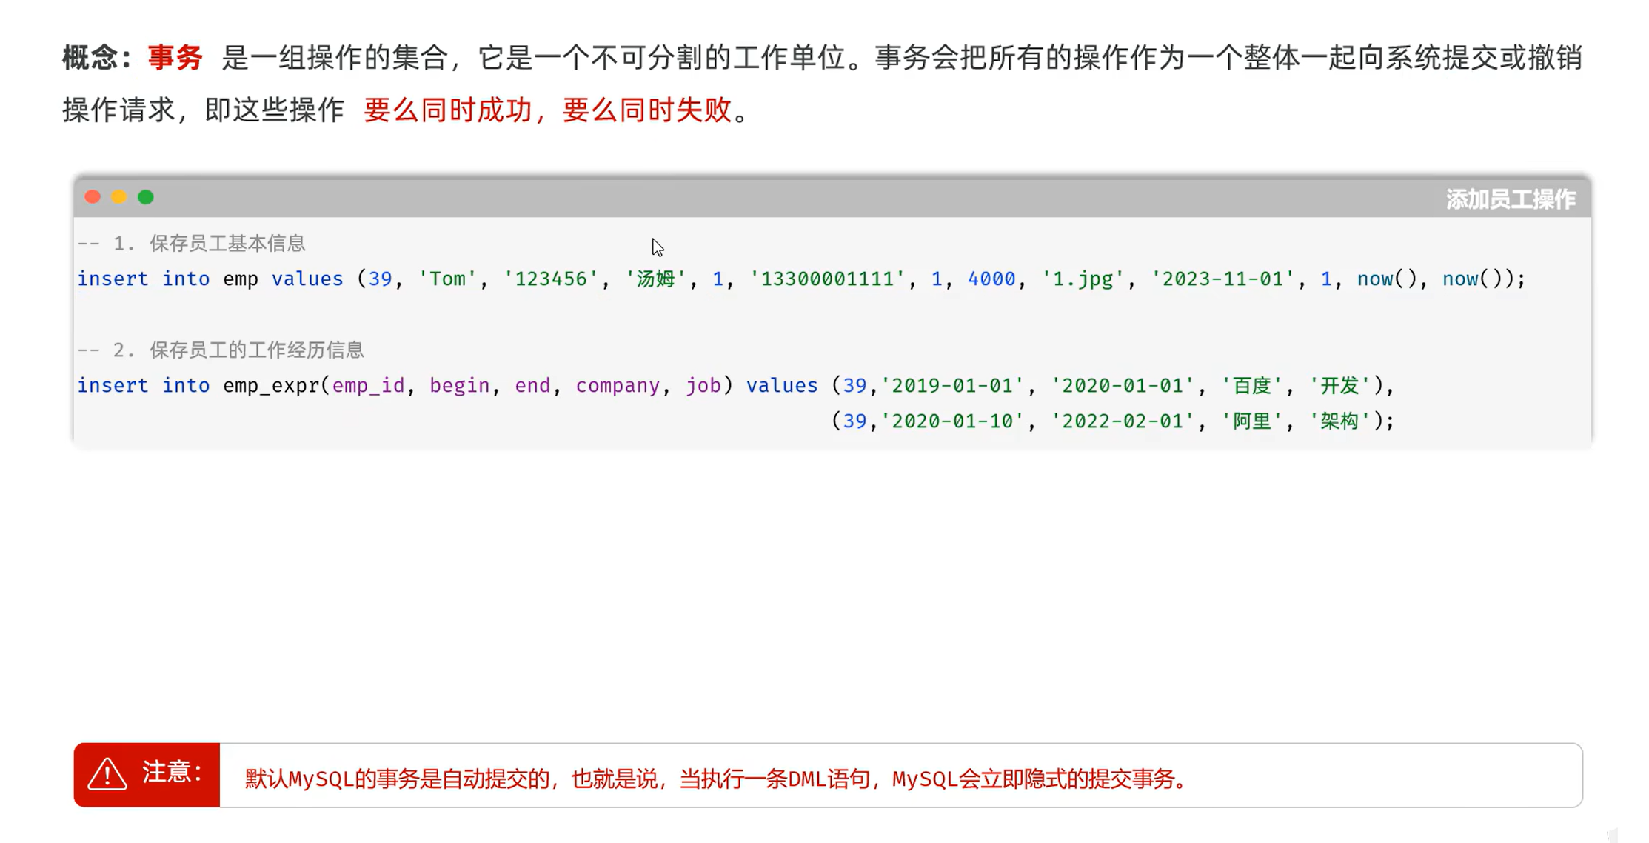Click the emp_expr table name
1649x843 pixels.
point(271,385)
